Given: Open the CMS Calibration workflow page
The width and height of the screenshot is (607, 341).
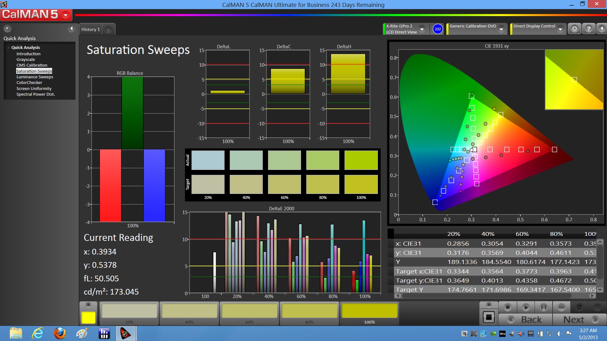Looking at the screenshot, I should tap(32, 65).
